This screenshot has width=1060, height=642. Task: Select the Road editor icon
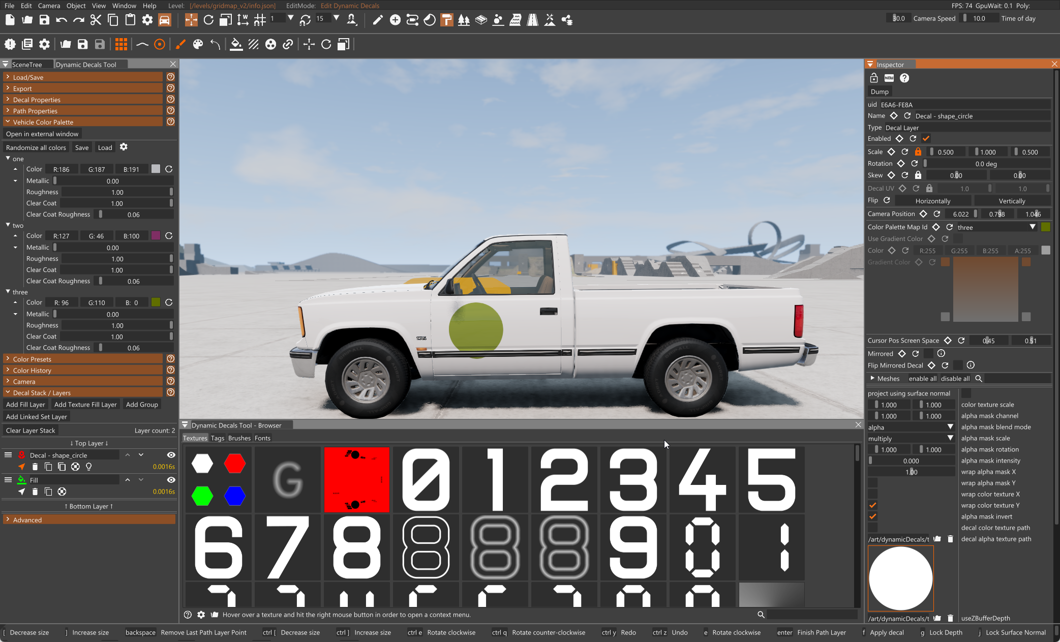coord(532,20)
